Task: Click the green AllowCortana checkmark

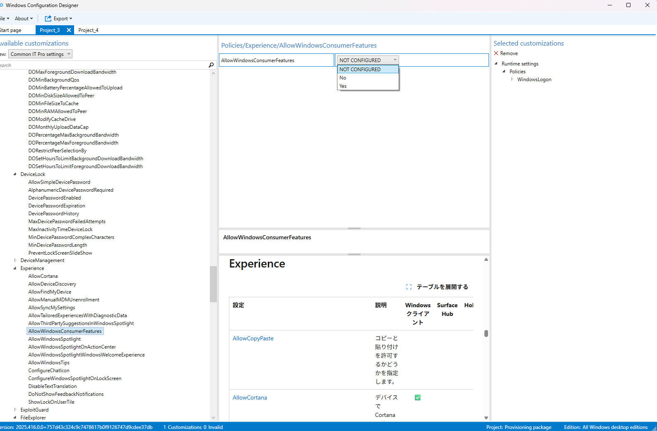Action: click(418, 397)
